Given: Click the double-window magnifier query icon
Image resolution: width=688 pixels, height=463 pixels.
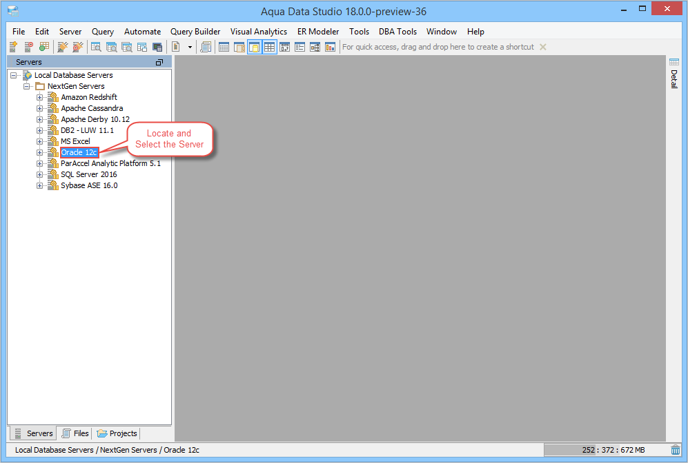Looking at the screenshot, I should point(112,47).
